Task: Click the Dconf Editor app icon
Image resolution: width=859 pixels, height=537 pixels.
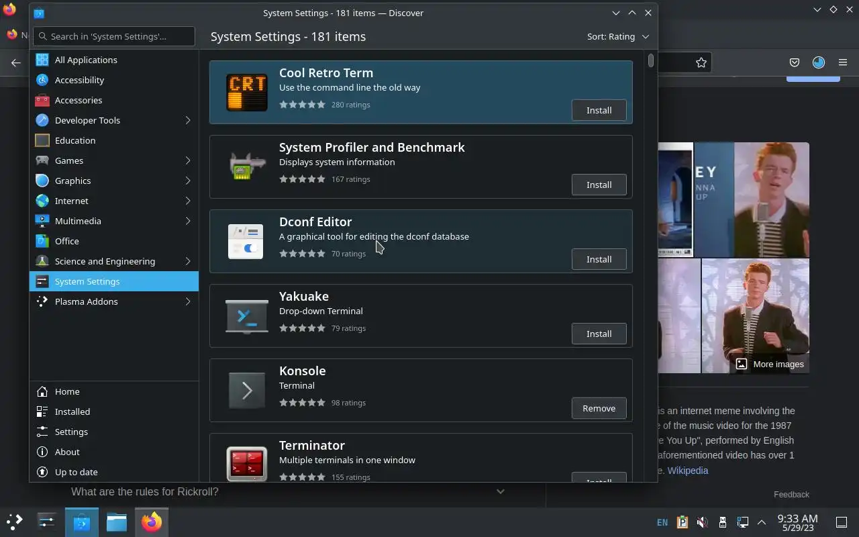Action: coord(246,242)
